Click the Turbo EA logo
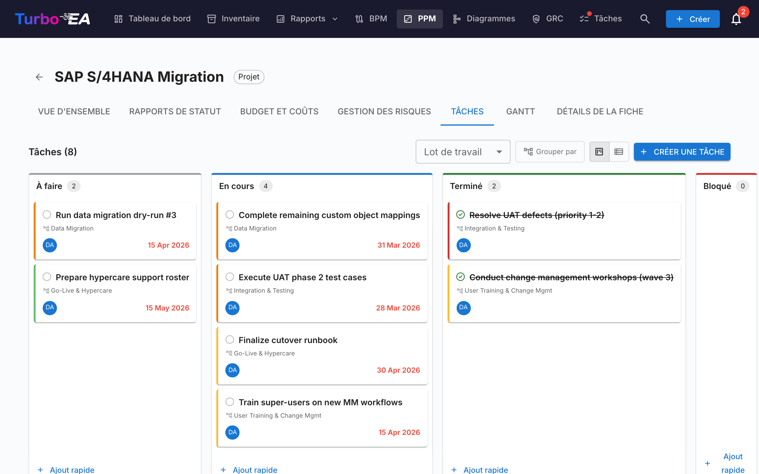Screen dimensions: 759x474 (52, 19)
